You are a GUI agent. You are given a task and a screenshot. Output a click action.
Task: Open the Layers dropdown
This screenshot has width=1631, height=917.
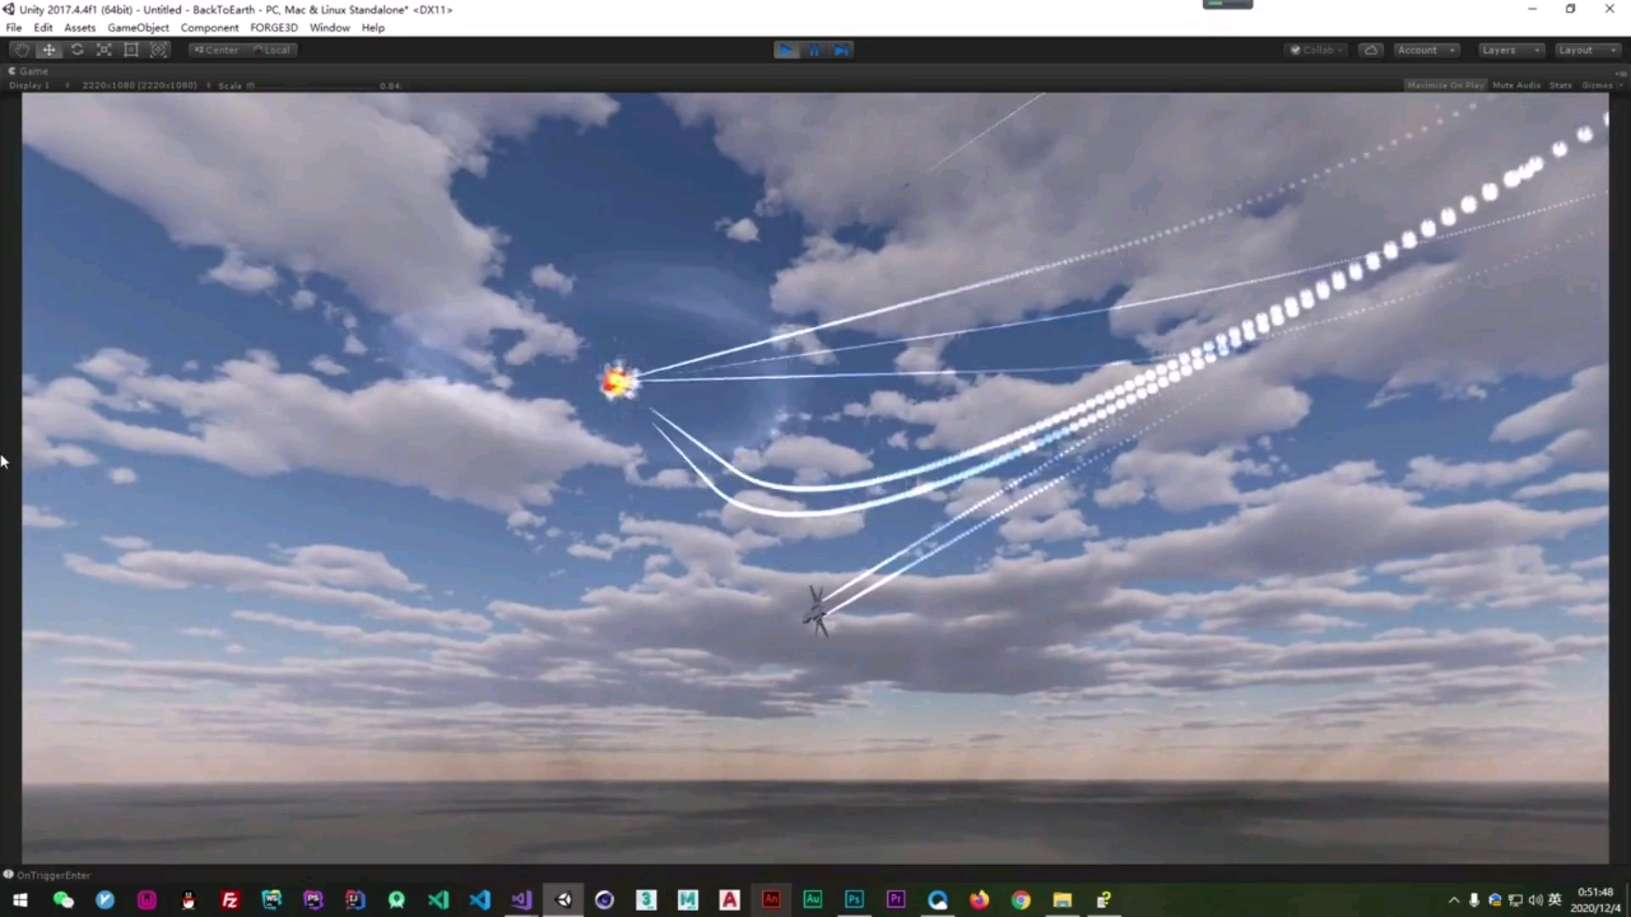coord(1510,49)
